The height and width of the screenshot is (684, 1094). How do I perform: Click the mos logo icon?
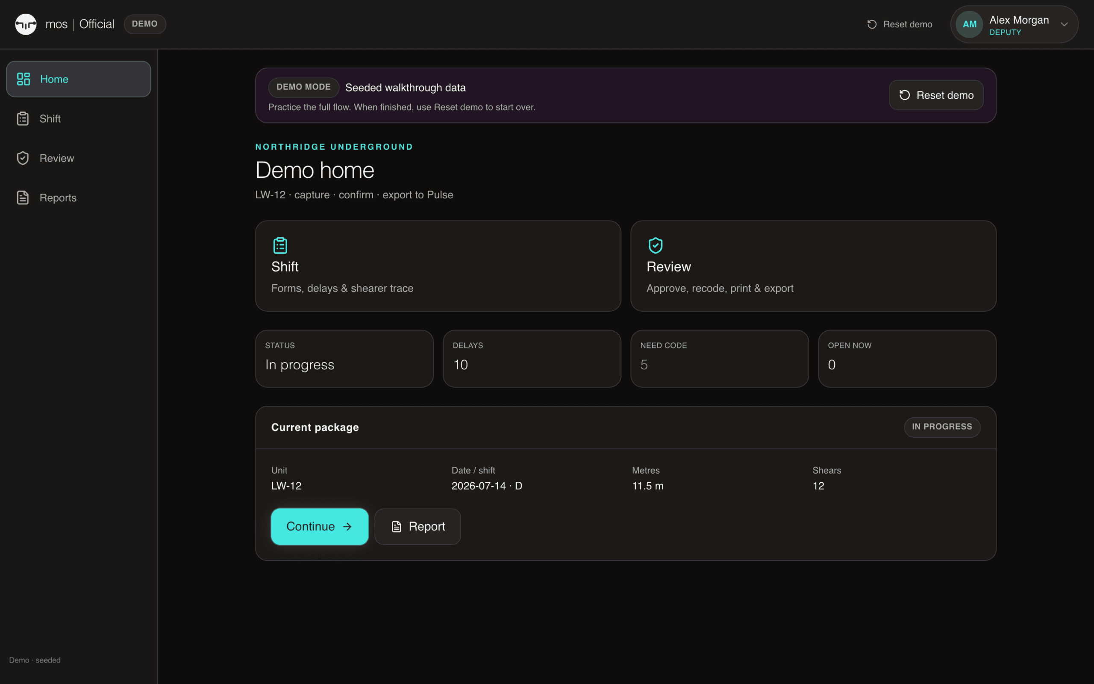point(26,24)
